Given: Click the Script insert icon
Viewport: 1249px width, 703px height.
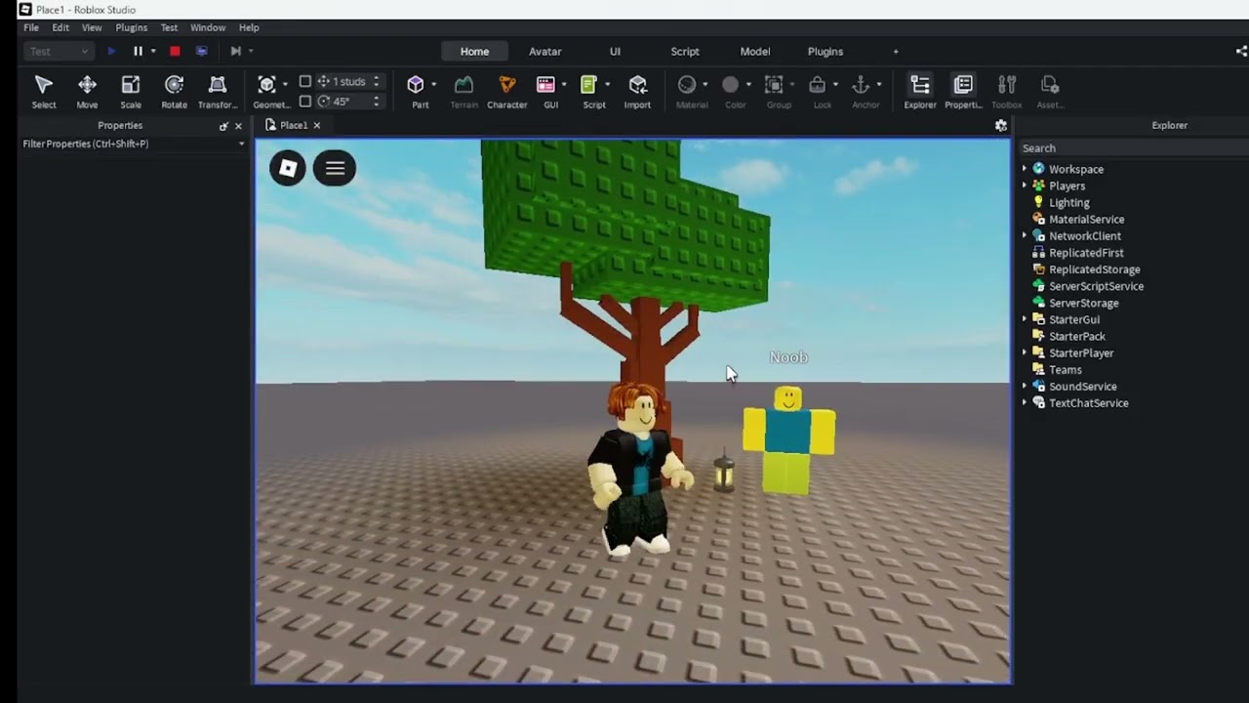Looking at the screenshot, I should coord(588,85).
